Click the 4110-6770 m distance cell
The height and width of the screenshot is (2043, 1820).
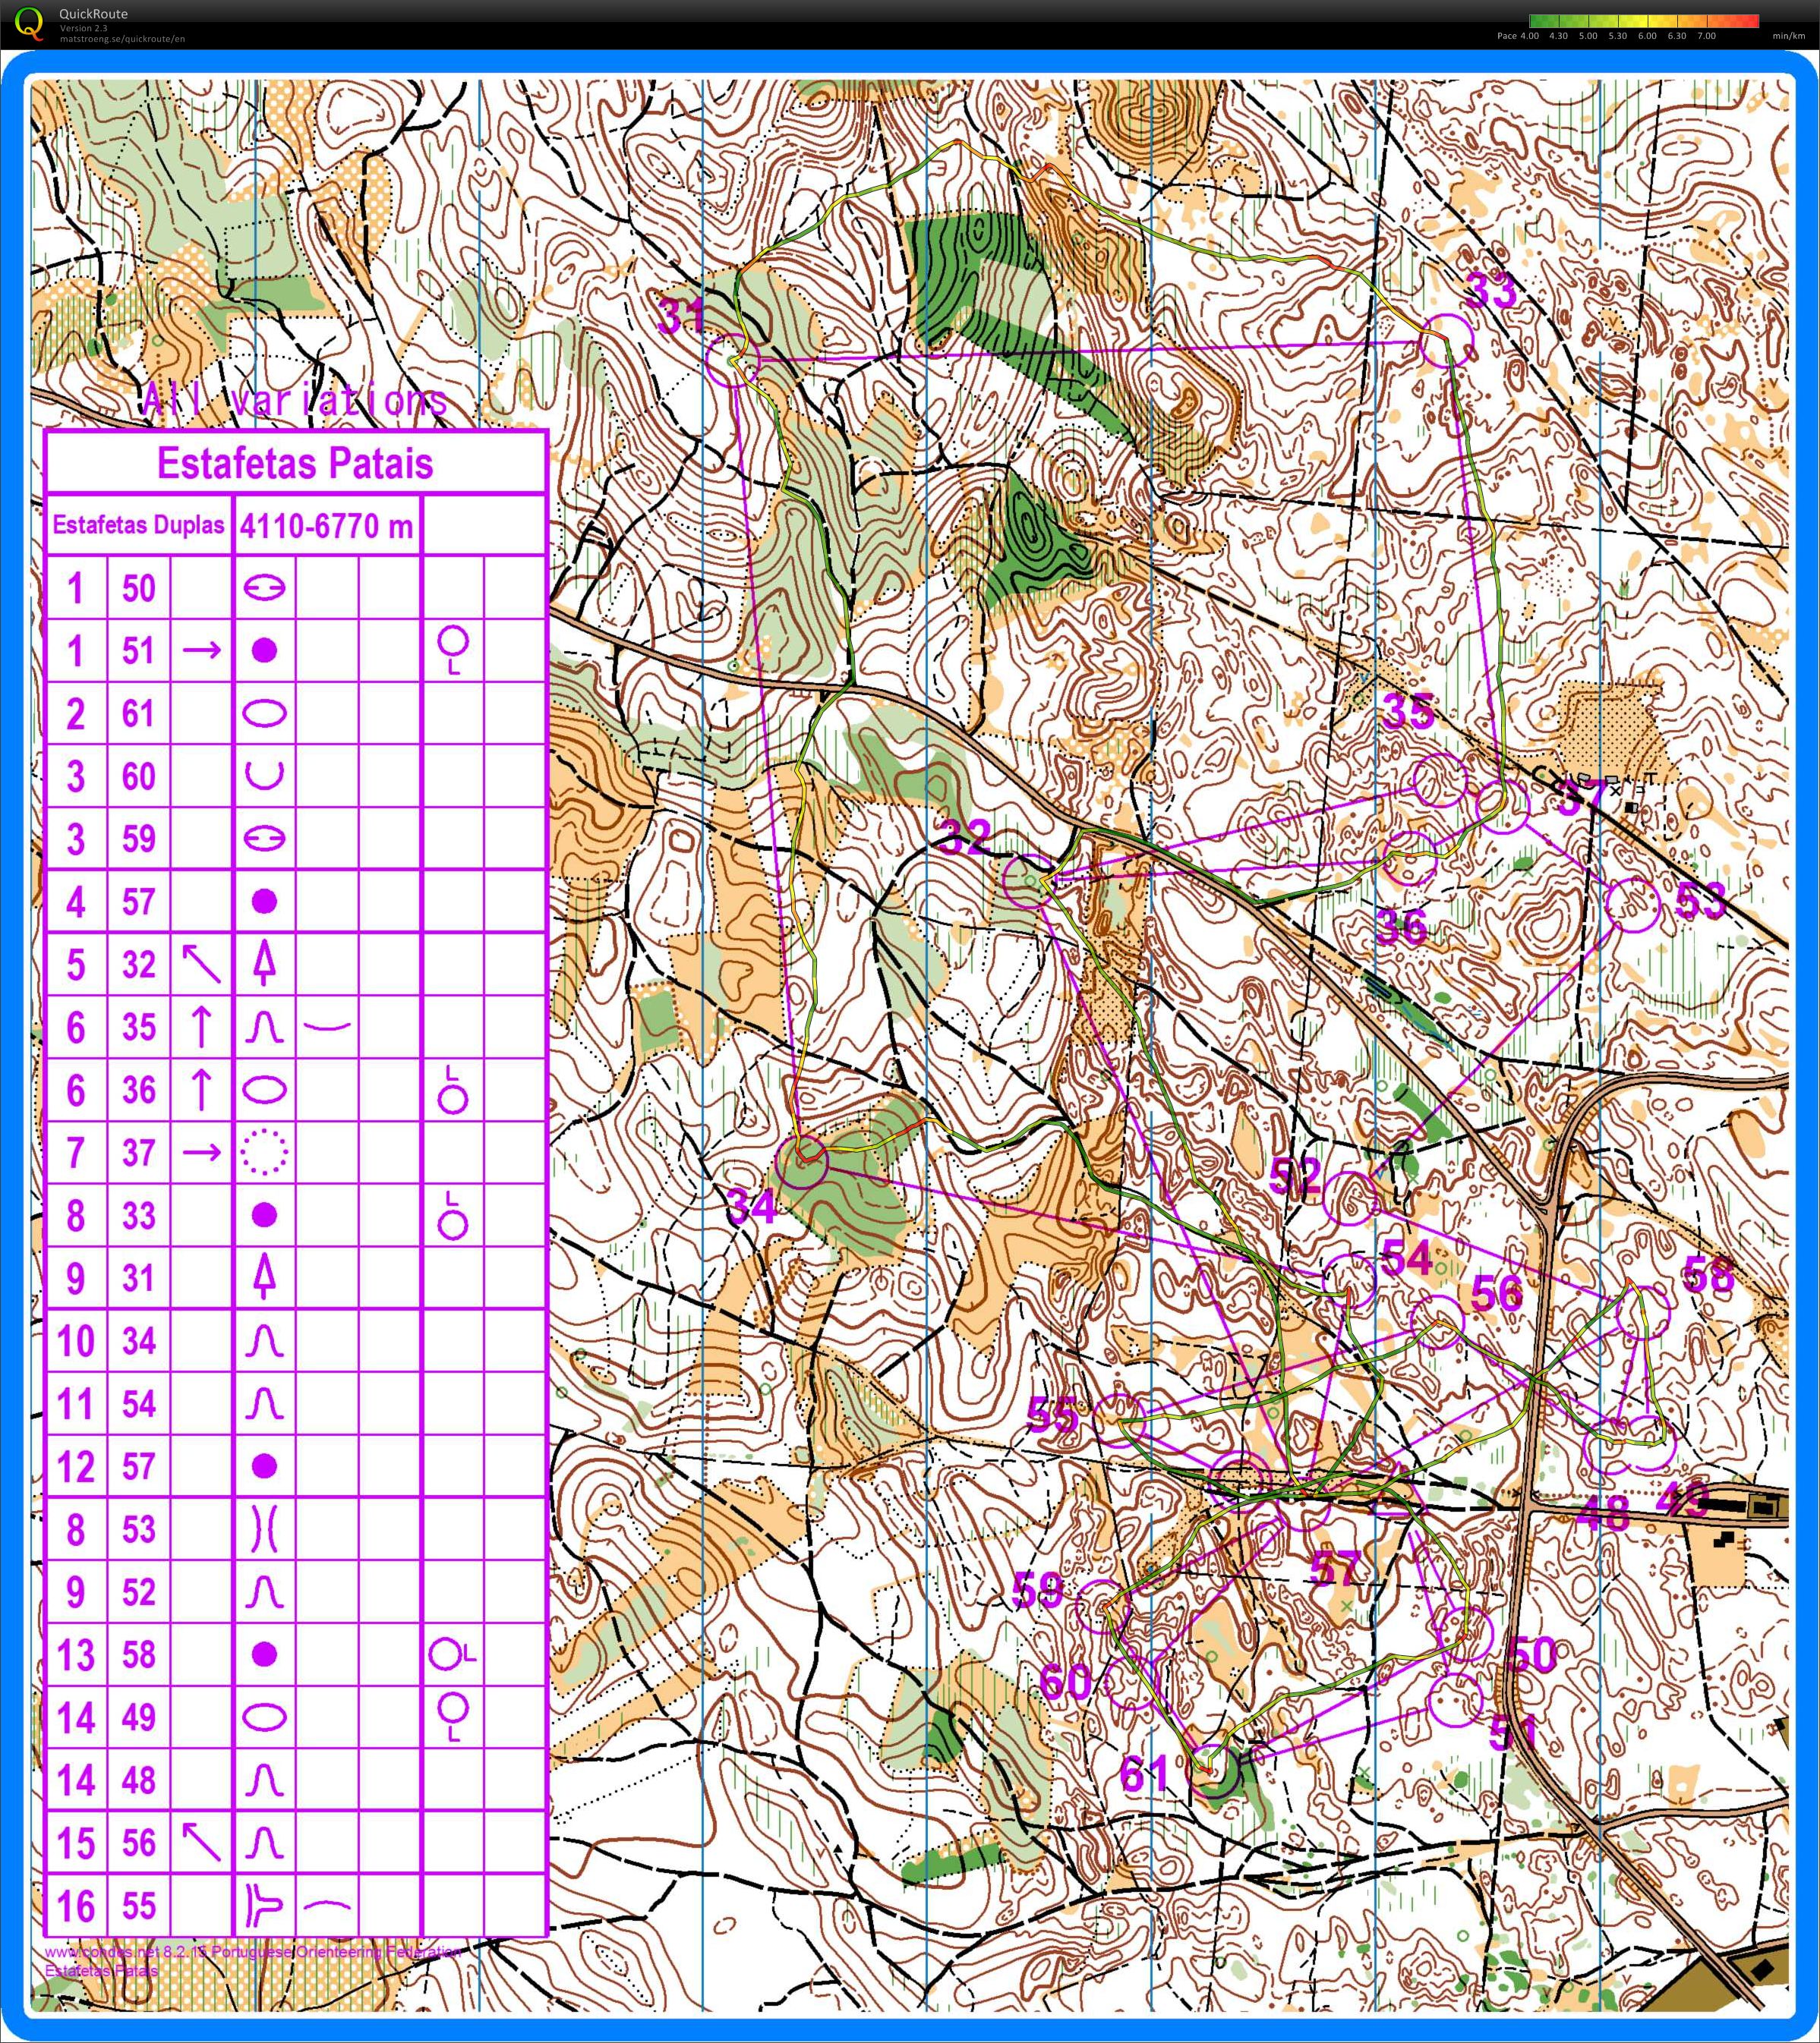pyautogui.click(x=327, y=526)
